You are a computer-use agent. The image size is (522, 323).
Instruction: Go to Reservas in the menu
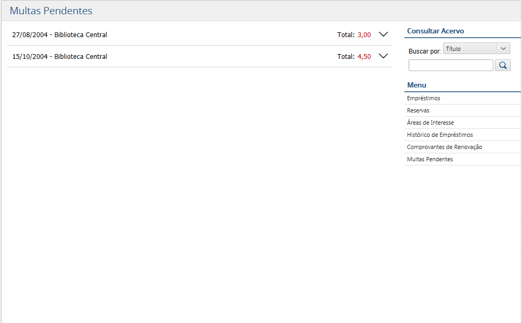tap(418, 110)
